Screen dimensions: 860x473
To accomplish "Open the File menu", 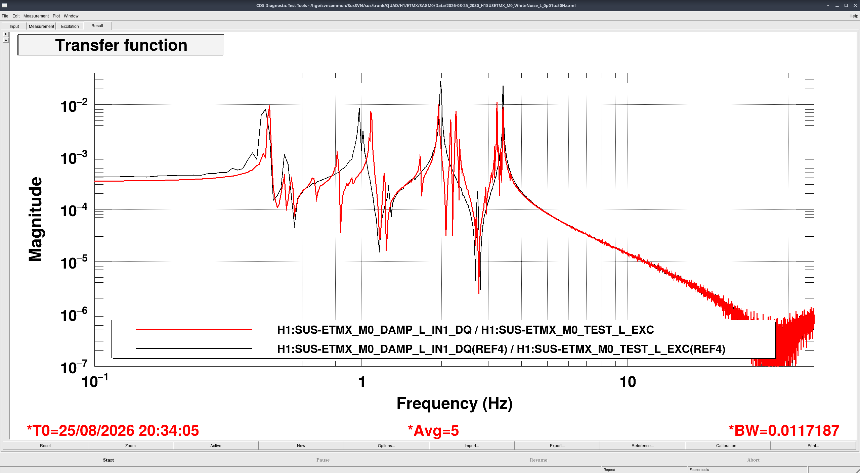I will coord(5,16).
